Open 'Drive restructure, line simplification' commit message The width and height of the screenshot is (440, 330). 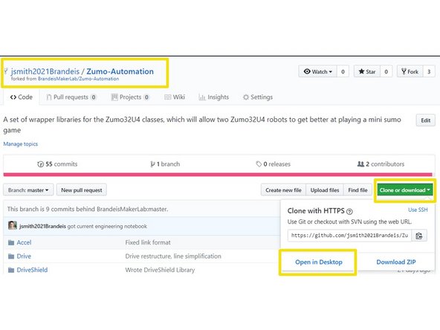173,256
